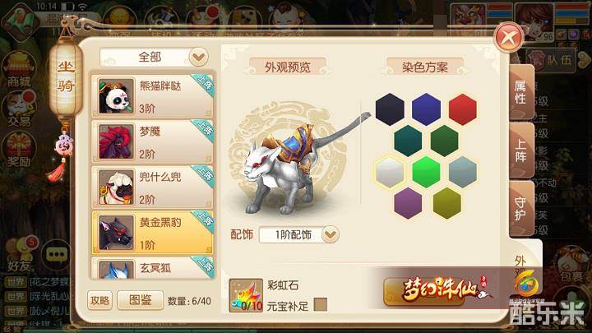Pick the red dye color swatch
Image resolution: width=592 pixels, height=333 pixels.
tap(462, 109)
